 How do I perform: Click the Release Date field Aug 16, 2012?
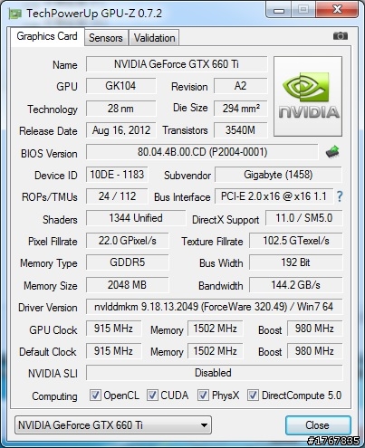click(x=121, y=130)
